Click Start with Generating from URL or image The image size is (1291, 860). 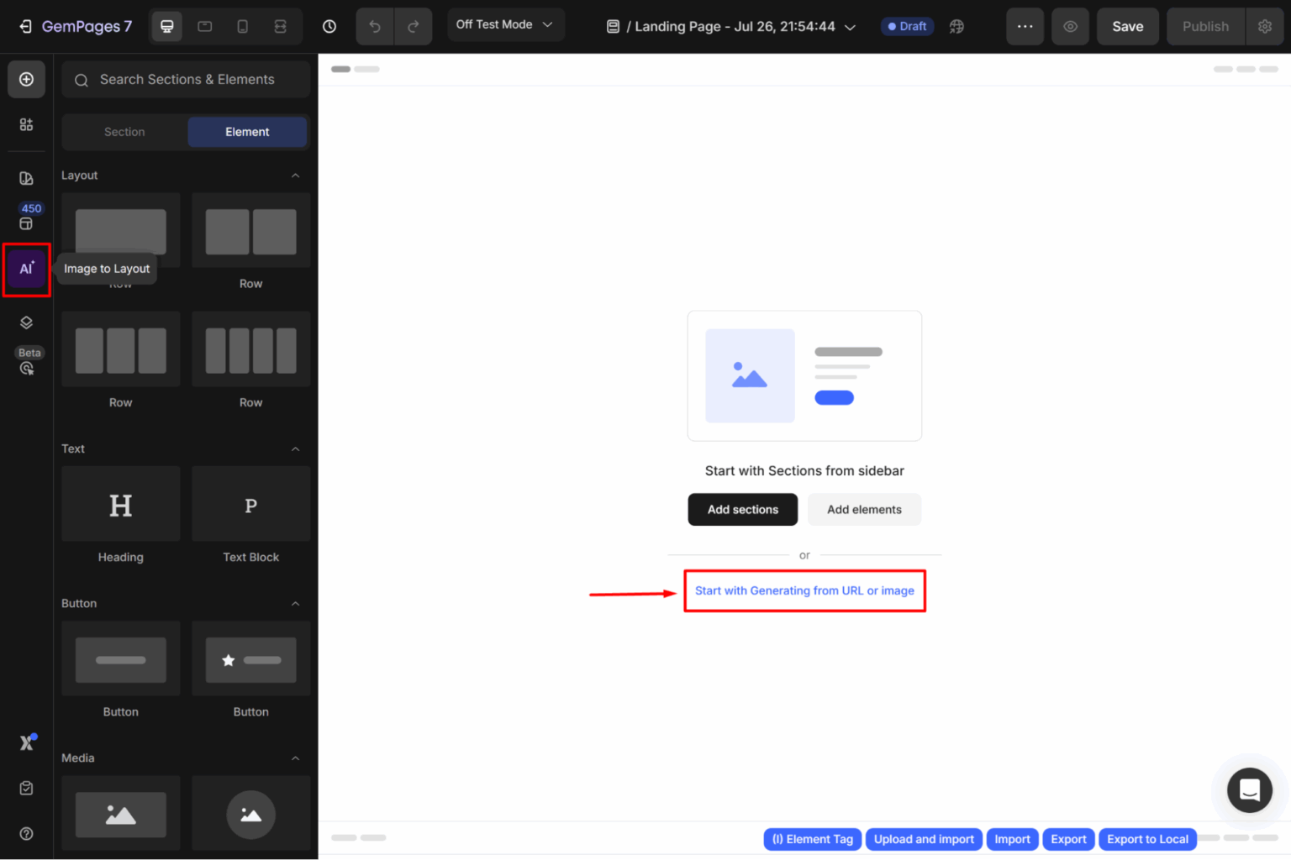[x=804, y=590]
